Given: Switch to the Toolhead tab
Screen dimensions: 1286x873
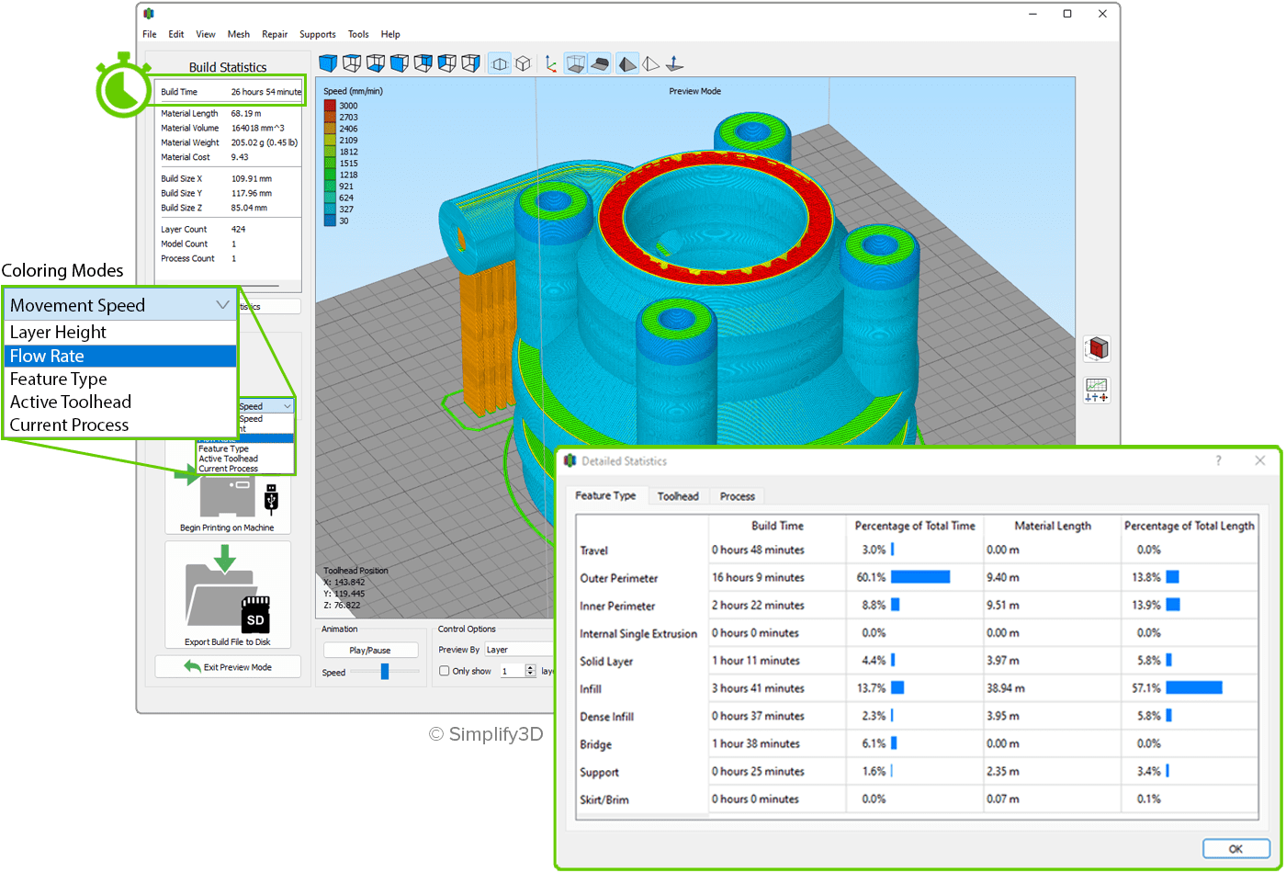Looking at the screenshot, I should click(x=678, y=496).
